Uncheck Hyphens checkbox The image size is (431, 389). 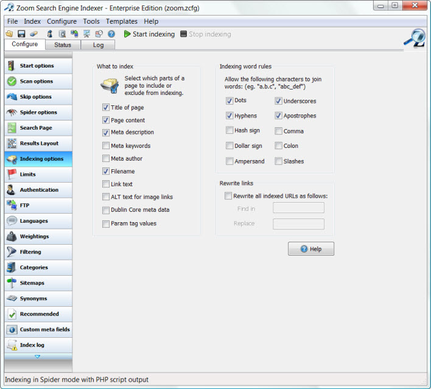pyautogui.click(x=230, y=116)
